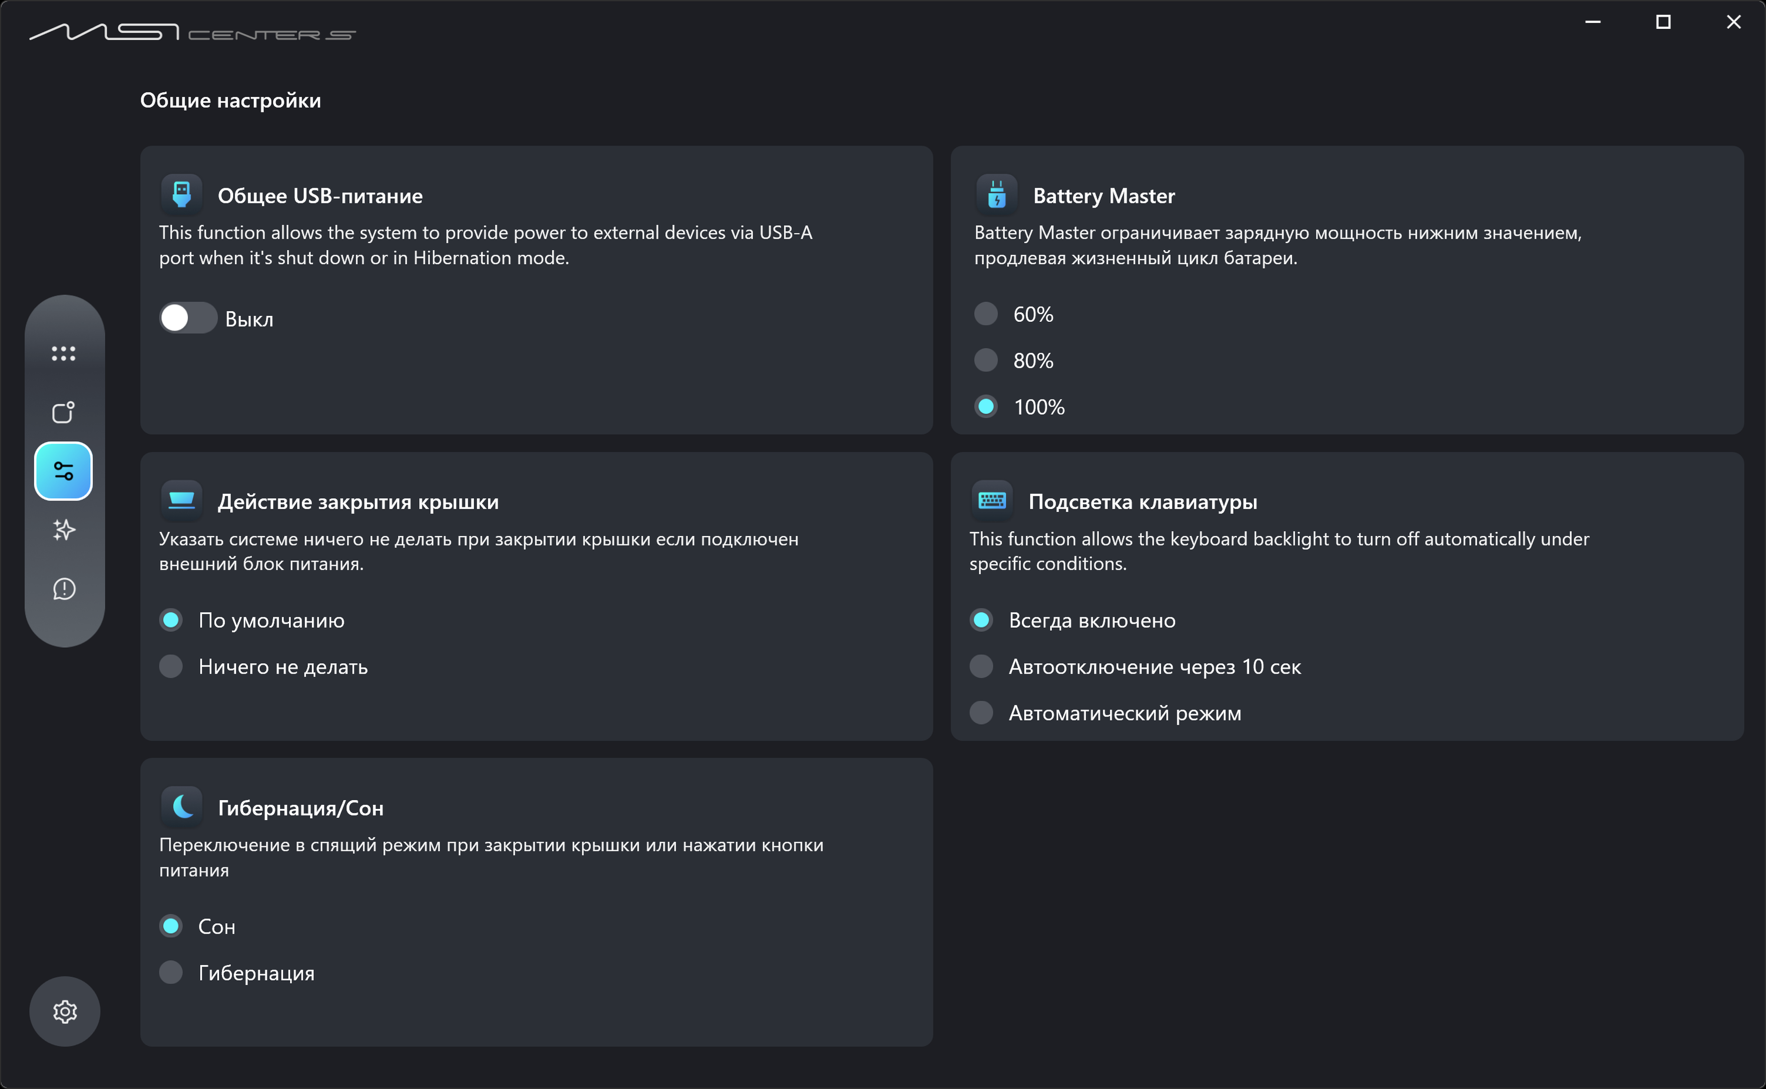Select 'Автоматический режим' backlight option
The image size is (1766, 1089).
click(981, 713)
